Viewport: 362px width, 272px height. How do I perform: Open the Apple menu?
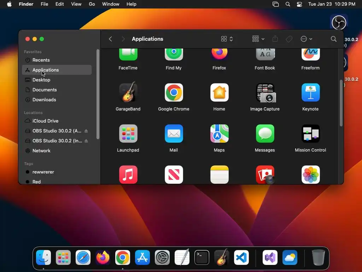[9, 4]
